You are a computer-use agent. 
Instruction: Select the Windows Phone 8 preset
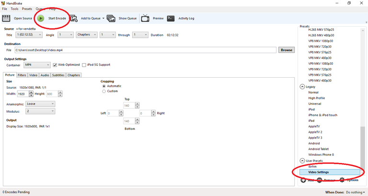click(x=321, y=155)
